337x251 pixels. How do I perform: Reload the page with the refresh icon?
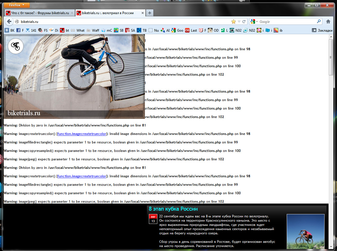244,21
